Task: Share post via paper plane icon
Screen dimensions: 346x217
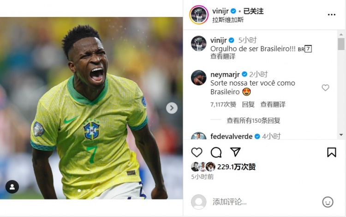Action: point(235,152)
